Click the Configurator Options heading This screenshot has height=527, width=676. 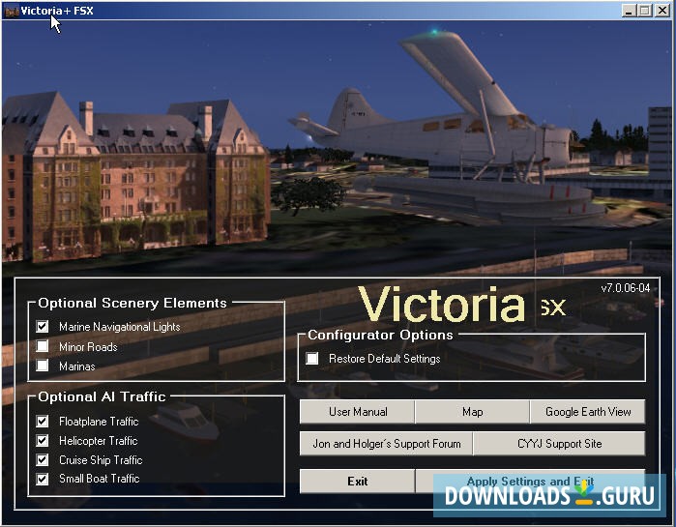click(380, 335)
